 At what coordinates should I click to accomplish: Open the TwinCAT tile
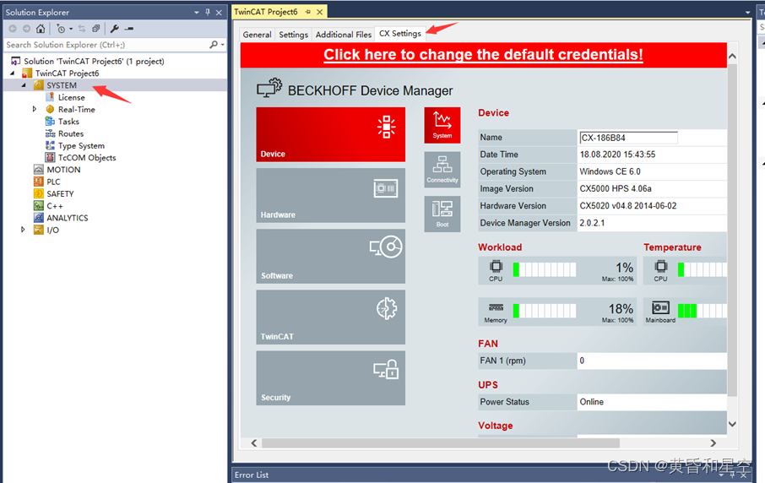pos(331,317)
